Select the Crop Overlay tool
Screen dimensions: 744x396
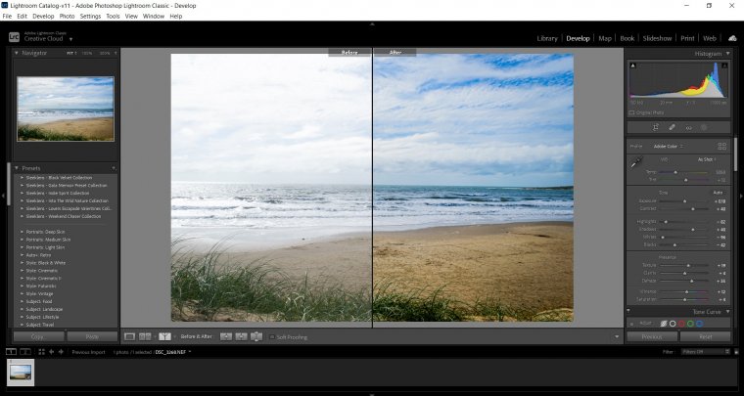tap(655, 127)
